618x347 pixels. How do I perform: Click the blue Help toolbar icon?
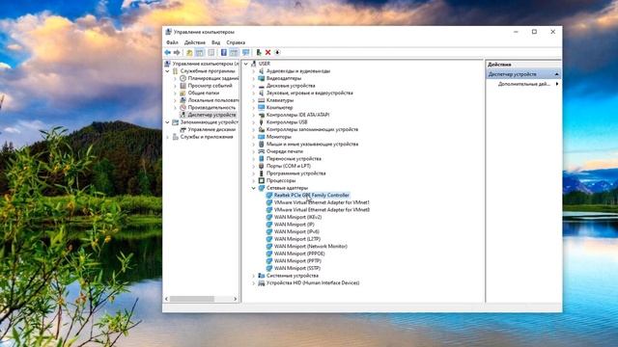[x=223, y=52]
